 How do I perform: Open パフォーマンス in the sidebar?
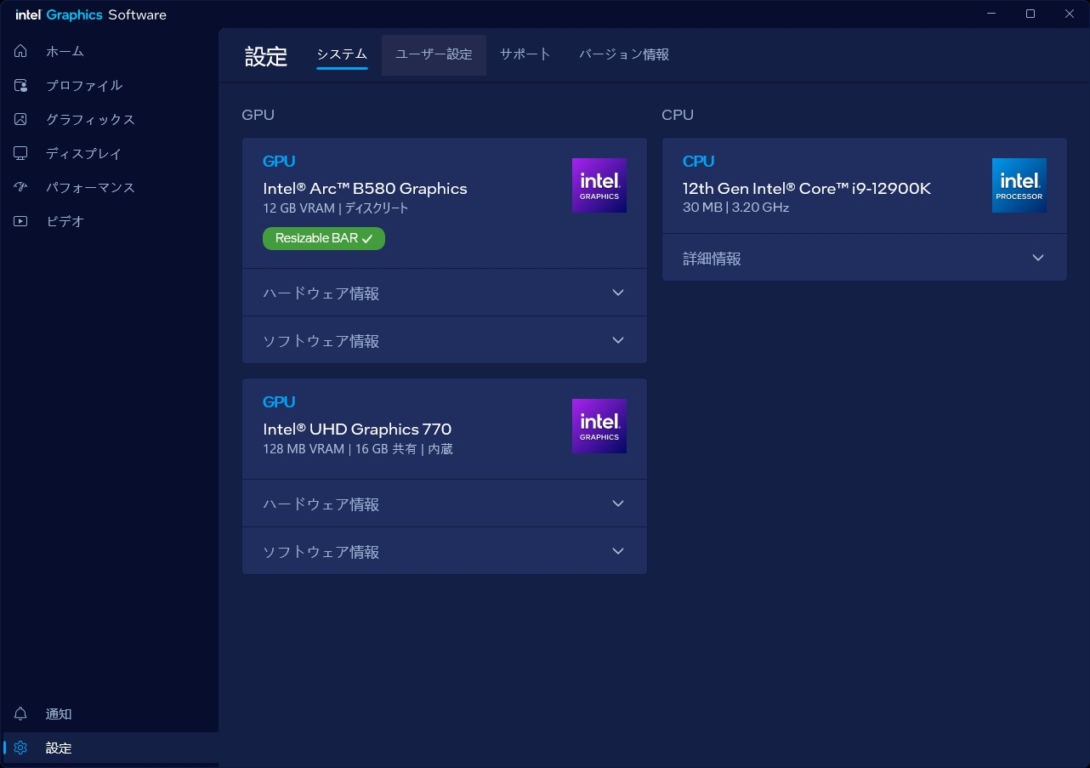point(109,187)
